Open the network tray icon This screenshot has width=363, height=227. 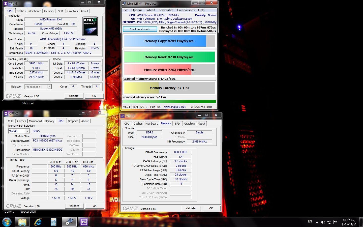coord(329,222)
